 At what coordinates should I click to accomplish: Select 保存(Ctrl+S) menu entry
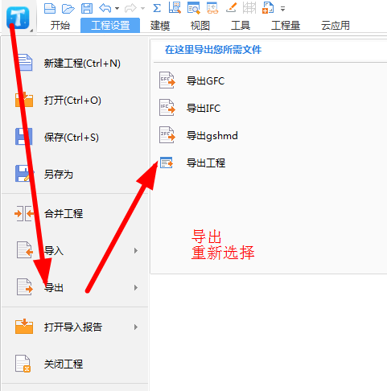75,138
